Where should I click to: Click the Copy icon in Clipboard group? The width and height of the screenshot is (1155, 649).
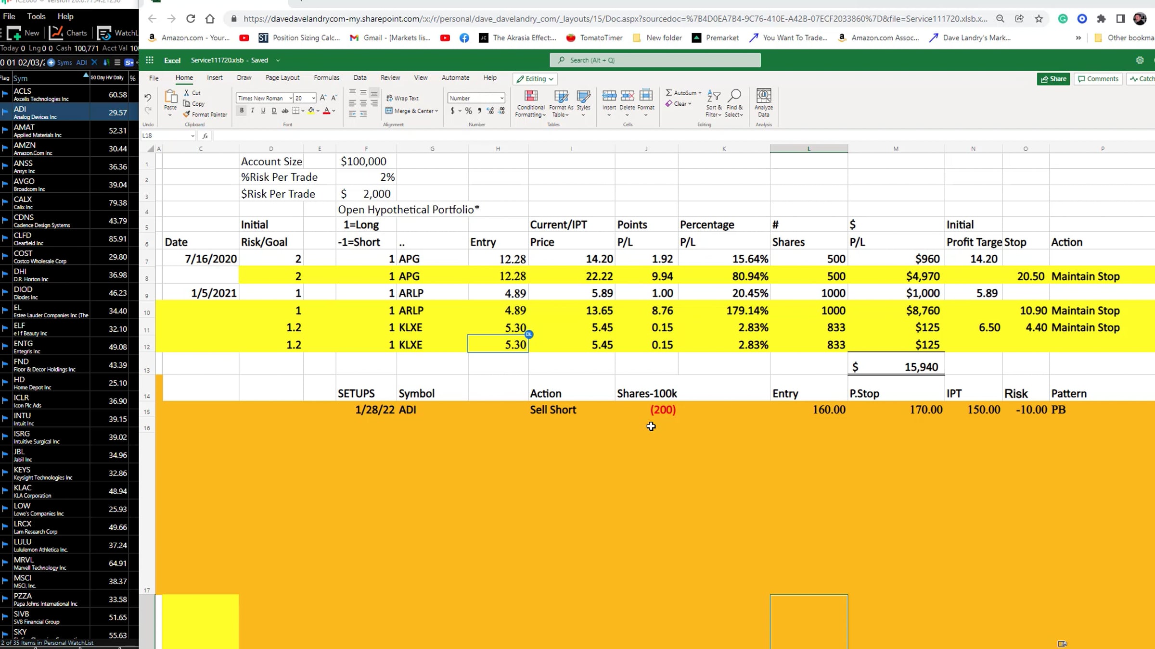coord(187,104)
